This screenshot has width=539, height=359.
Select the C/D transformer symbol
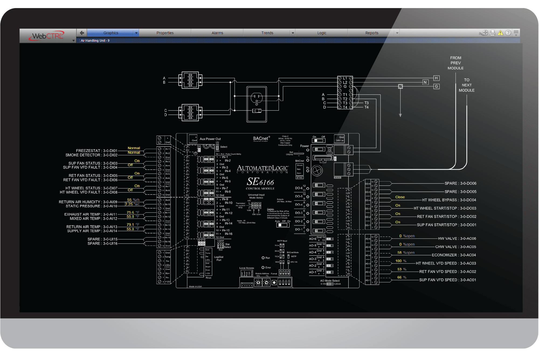[x=190, y=113]
